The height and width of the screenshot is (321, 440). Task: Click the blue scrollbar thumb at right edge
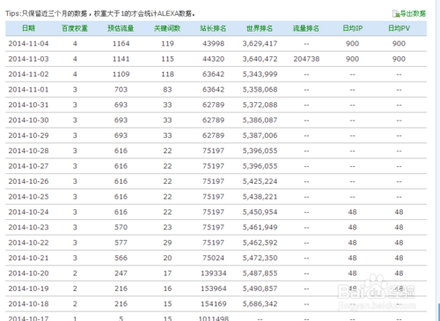pos(439,312)
